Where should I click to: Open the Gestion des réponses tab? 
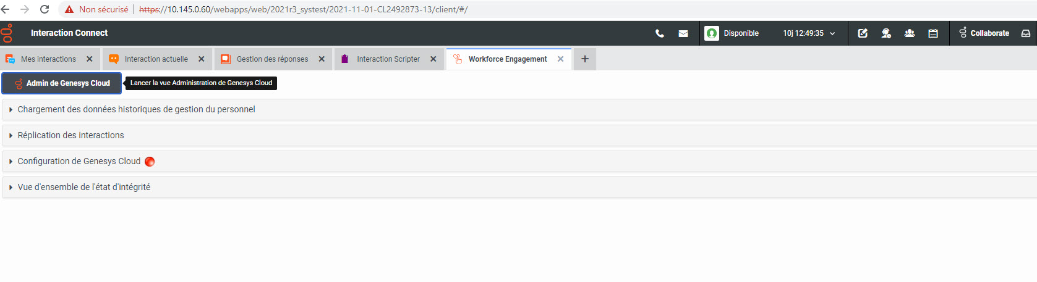[272, 59]
